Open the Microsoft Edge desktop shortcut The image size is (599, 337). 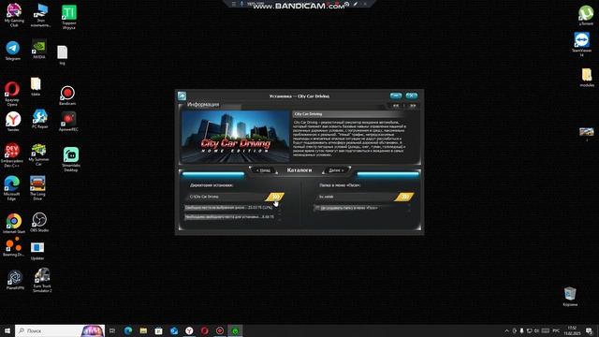tap(11, 188)
